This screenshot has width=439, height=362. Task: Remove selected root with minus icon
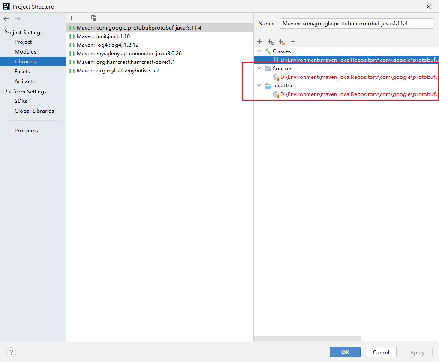coord(293,42)
